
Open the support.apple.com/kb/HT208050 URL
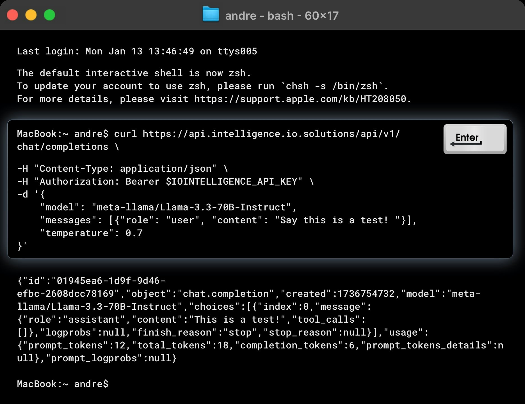[300, 99]
